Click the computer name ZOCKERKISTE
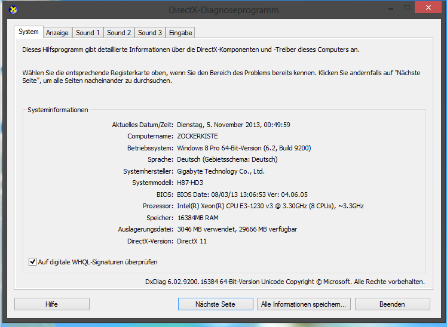This screenshot has width=447, height=327. coord(197,136)
